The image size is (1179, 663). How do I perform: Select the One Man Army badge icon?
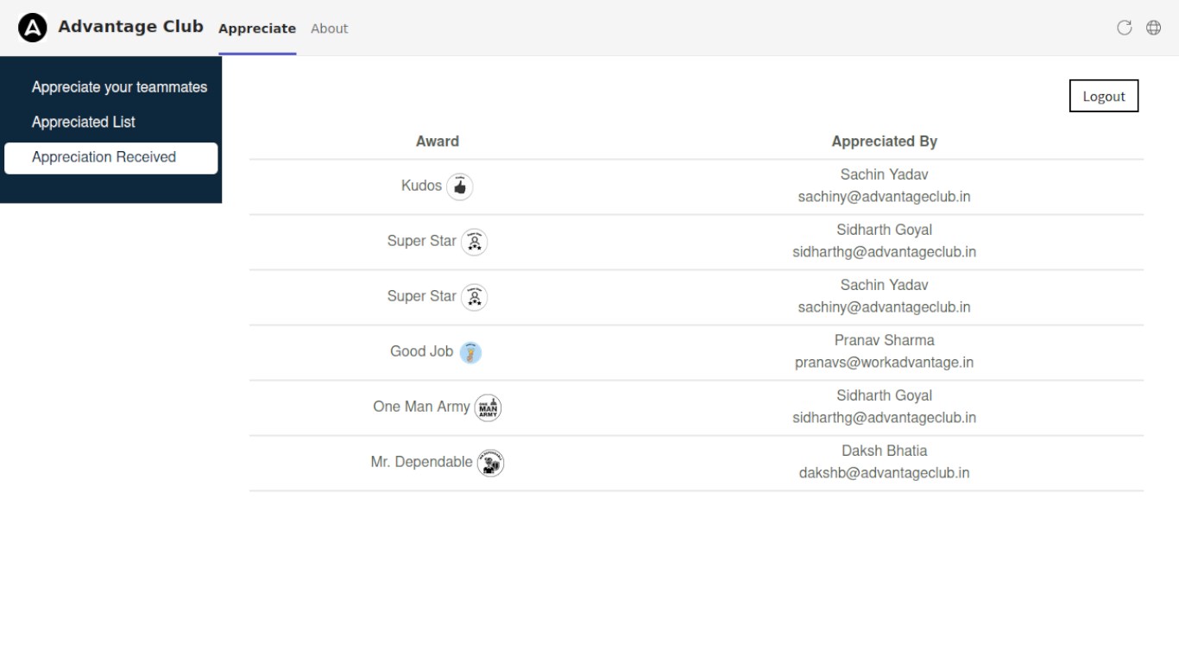[488, 407]
